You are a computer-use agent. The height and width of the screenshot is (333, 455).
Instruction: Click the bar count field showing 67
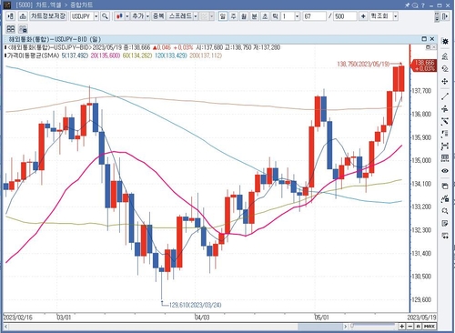(314, 16)
